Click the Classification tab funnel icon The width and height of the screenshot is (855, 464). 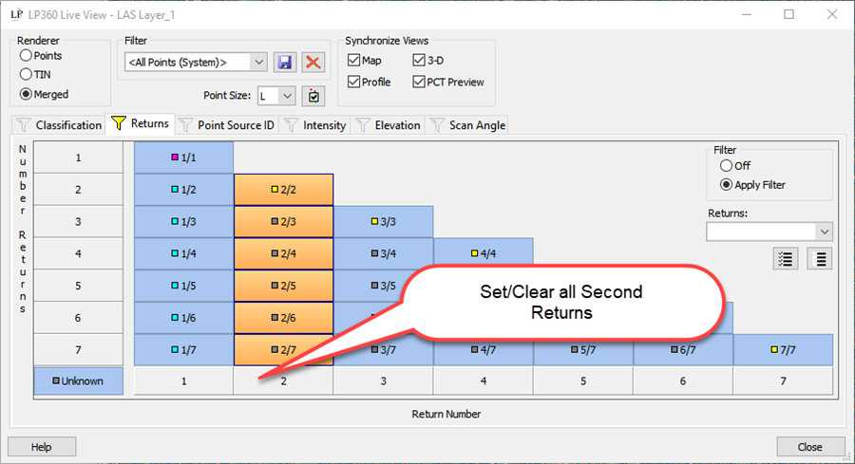(24, 125)
